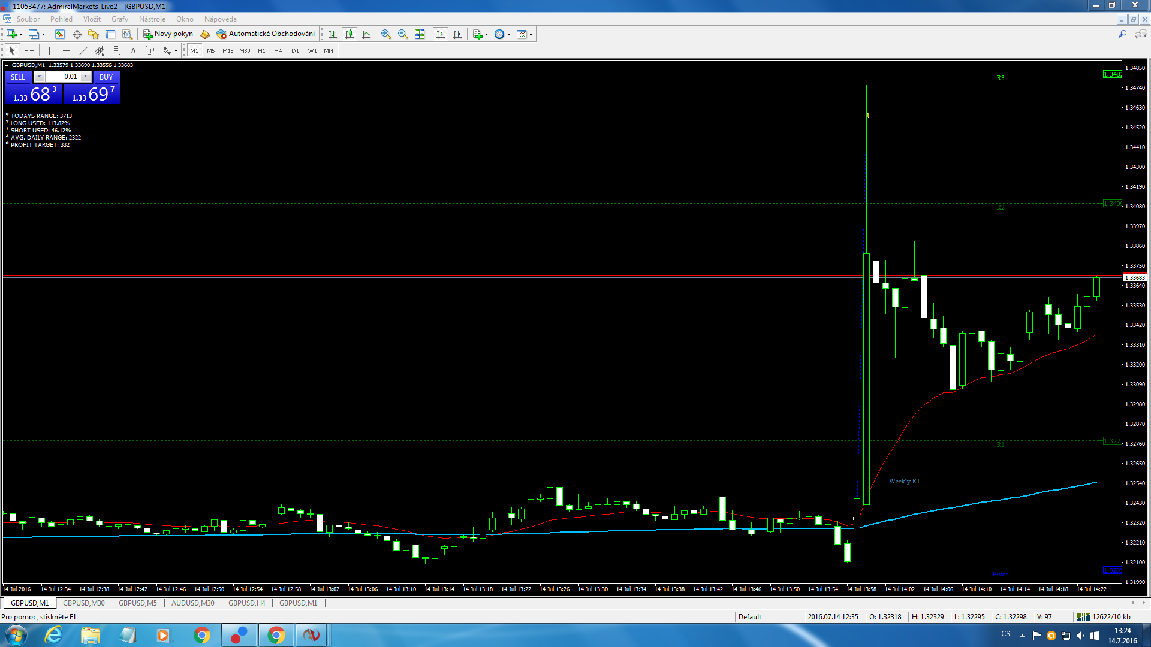Viewport: 1151px width, 647px height.
Task: Open the Grafy menu
Action: pos(119,19)
